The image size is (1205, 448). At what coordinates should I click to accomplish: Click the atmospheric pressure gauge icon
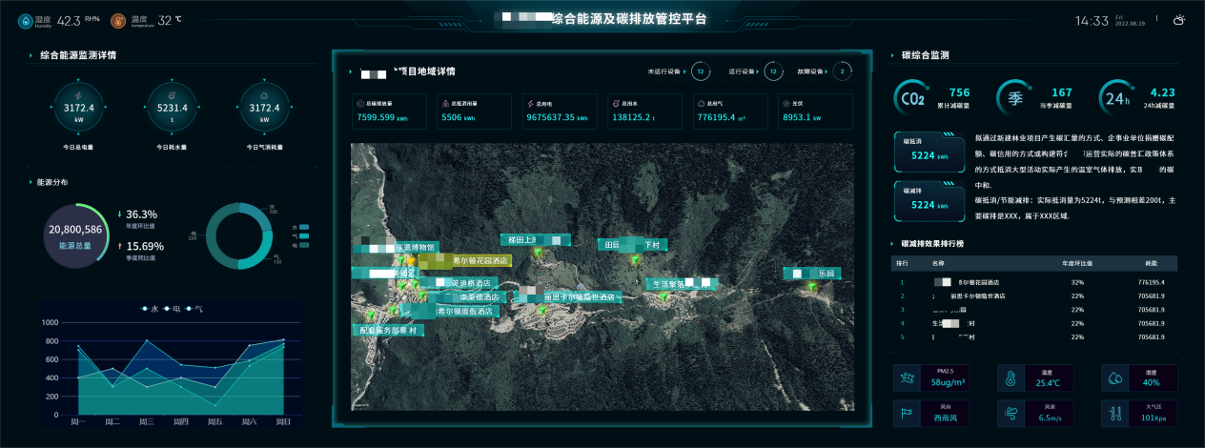tap(1114, 415)
